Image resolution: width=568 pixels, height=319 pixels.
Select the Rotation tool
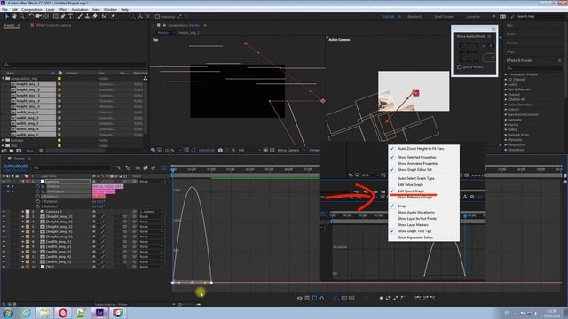[x=31, y=16]
